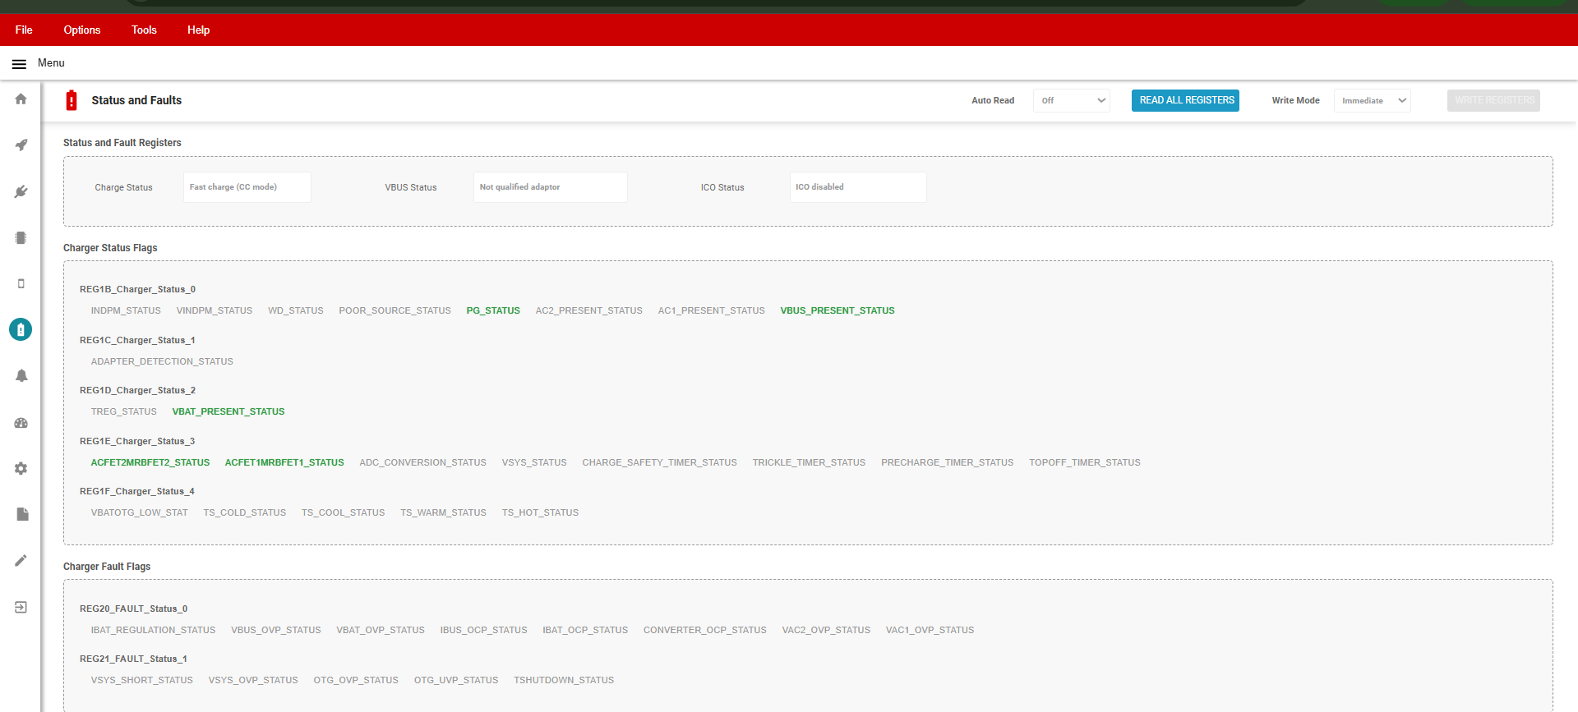Image resolution: width=1578 pixels, height=712 pixels.
Task: Click the TS_HOT_STATUS flag
Action: pos(540,512)
